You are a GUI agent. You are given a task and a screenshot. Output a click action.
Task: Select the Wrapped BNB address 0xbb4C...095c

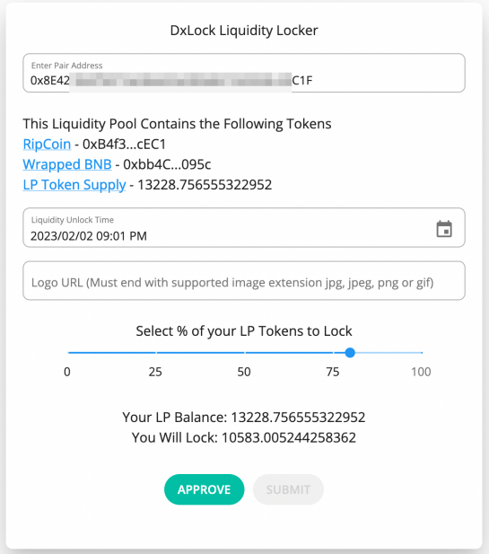[167, 164]
